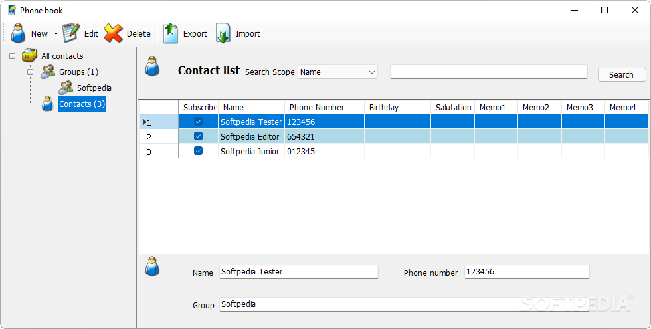Click phone number 123456 in the table
Image resolution: width=651 pixels, height=329 pixels.
point(325,122)
